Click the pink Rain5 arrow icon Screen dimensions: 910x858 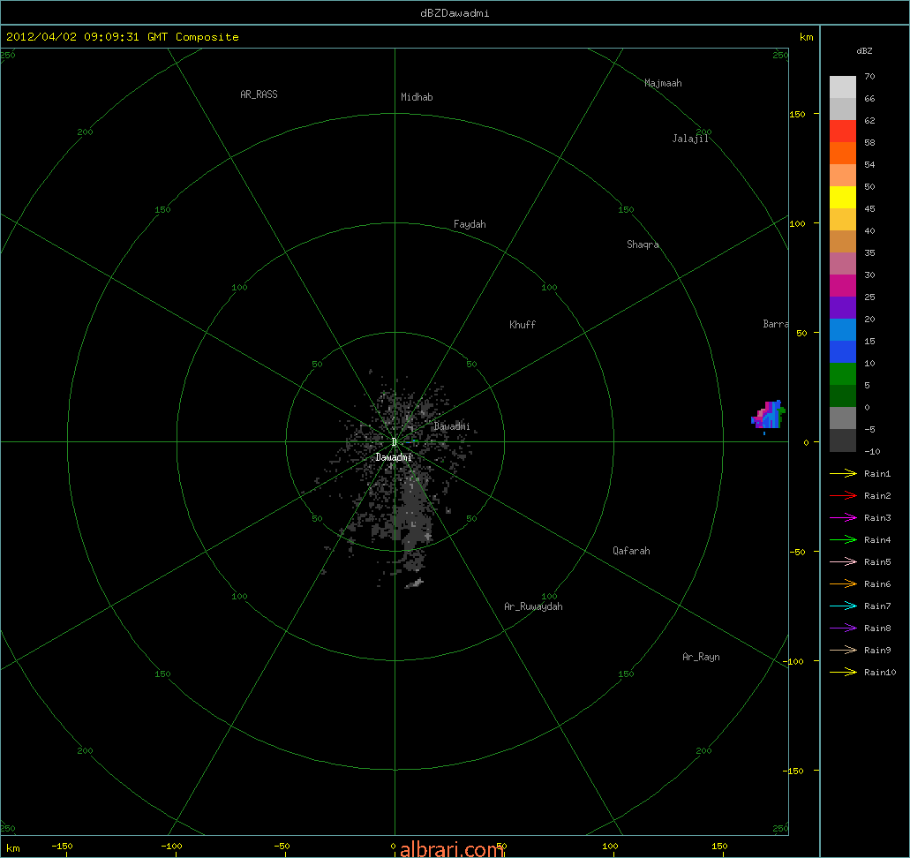coord(843,562)
